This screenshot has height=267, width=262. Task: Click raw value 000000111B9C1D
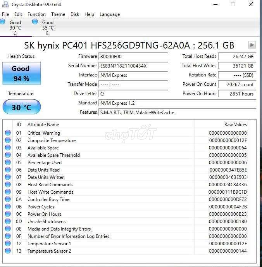coord(228,192)
